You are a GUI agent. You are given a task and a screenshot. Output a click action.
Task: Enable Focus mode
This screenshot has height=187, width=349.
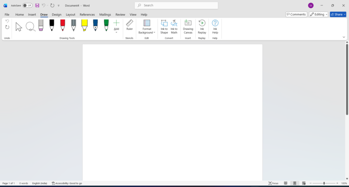click(274, 183)
